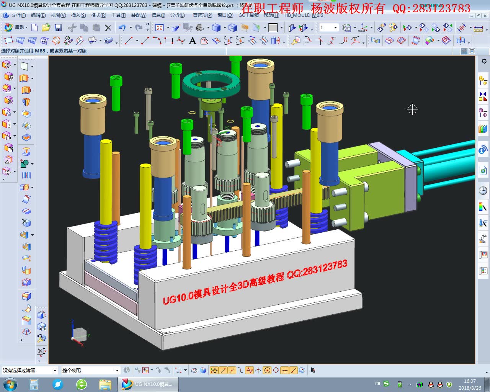Viewport: 490px width, 392px height.
Task: Click the Delete X icon in toolbar
Action: [x=108, y=28]
